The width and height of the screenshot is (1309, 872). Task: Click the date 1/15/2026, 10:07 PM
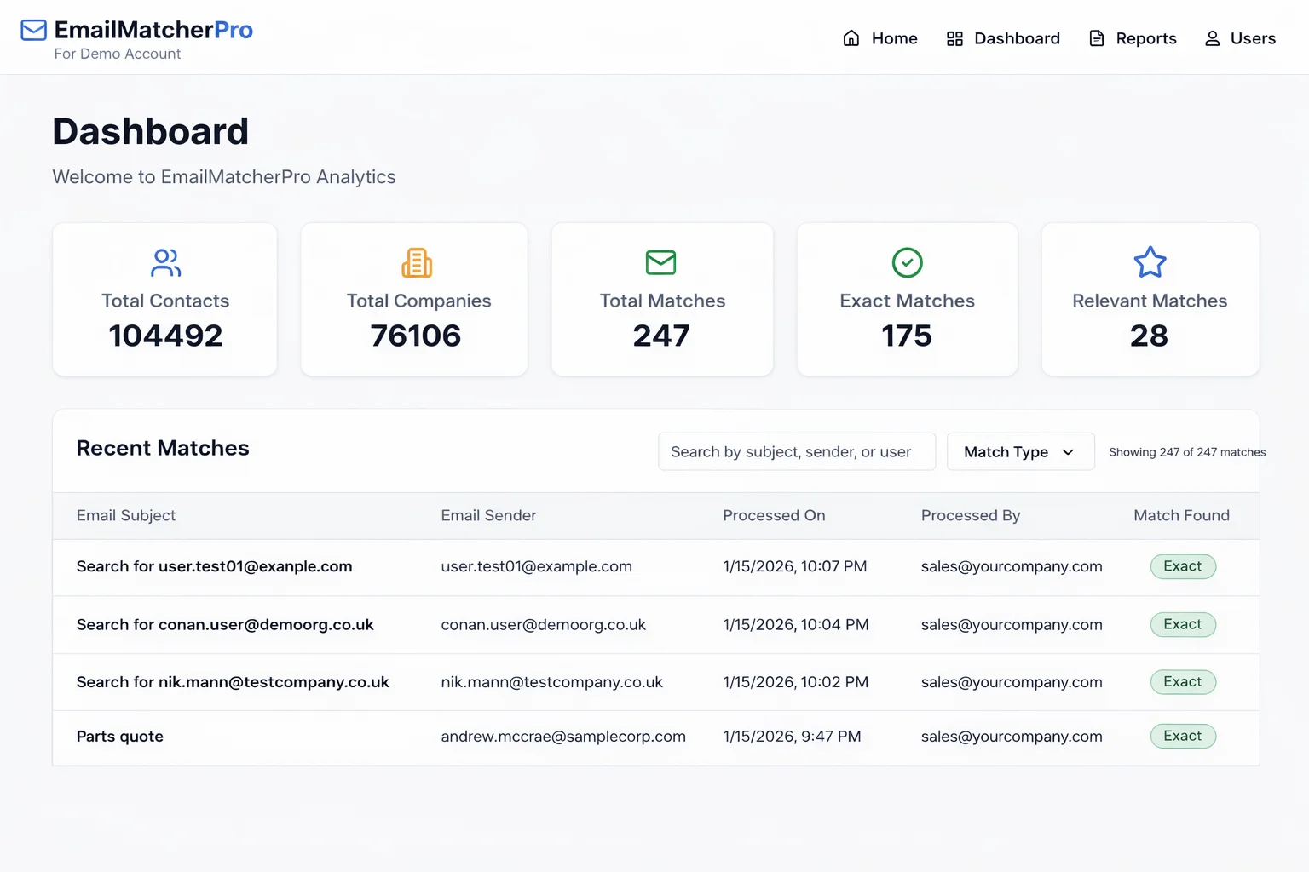[794, 566]
